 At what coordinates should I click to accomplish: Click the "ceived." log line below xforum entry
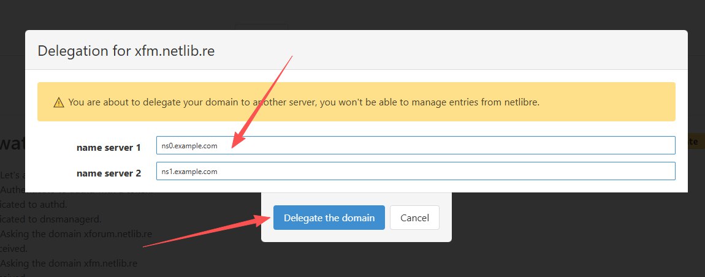pos(12,248)
